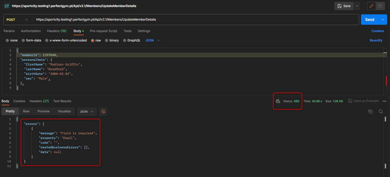390x177 pixels.
Task: Click the request URL input field
Action: [x=196, y=20]
